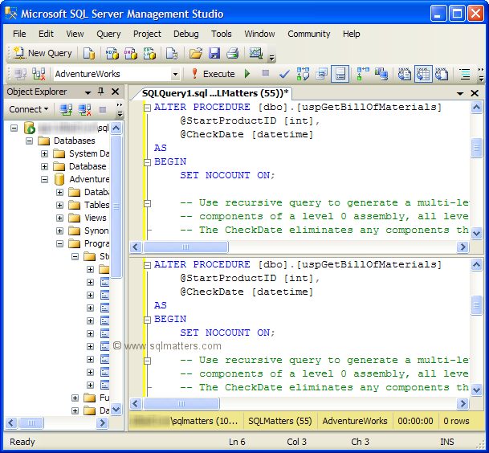Close the SQLQuery1.sql document
The image size is (489, 453).
coord(475,93)
